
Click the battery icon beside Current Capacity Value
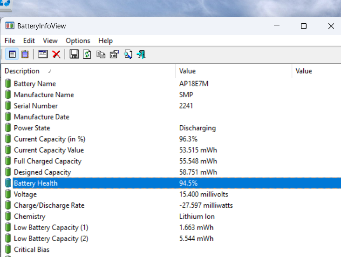pos(8,150)
